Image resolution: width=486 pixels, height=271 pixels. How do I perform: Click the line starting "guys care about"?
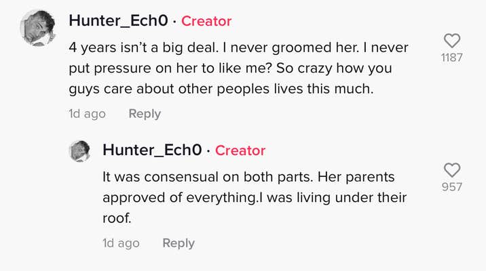[x=221, y=89]
